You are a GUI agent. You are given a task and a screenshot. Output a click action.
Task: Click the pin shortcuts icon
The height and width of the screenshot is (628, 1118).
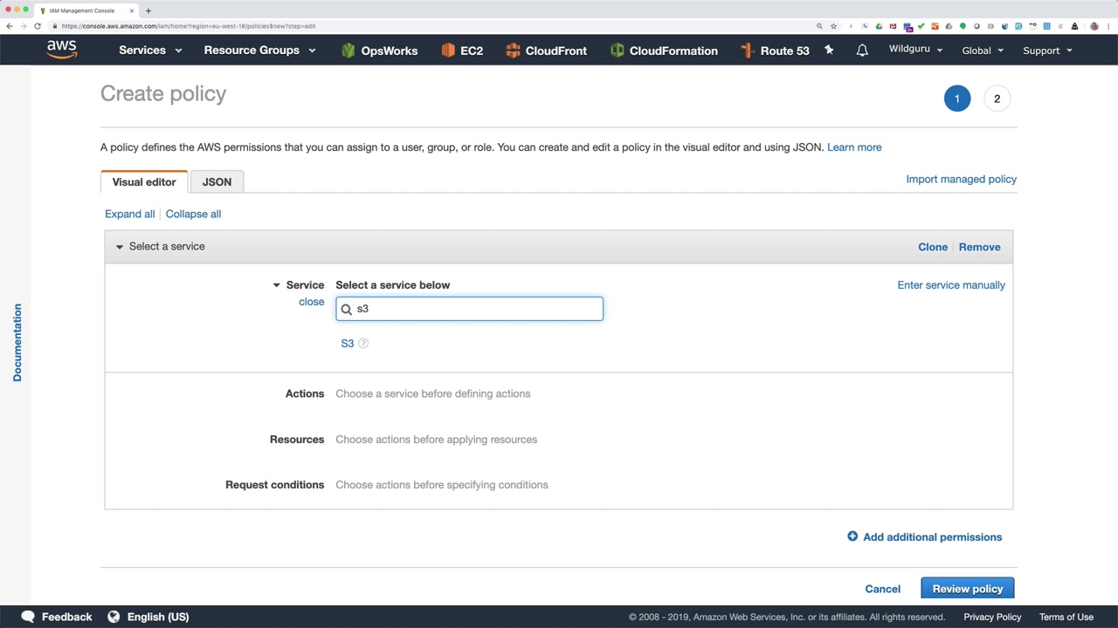click(829, 51)
